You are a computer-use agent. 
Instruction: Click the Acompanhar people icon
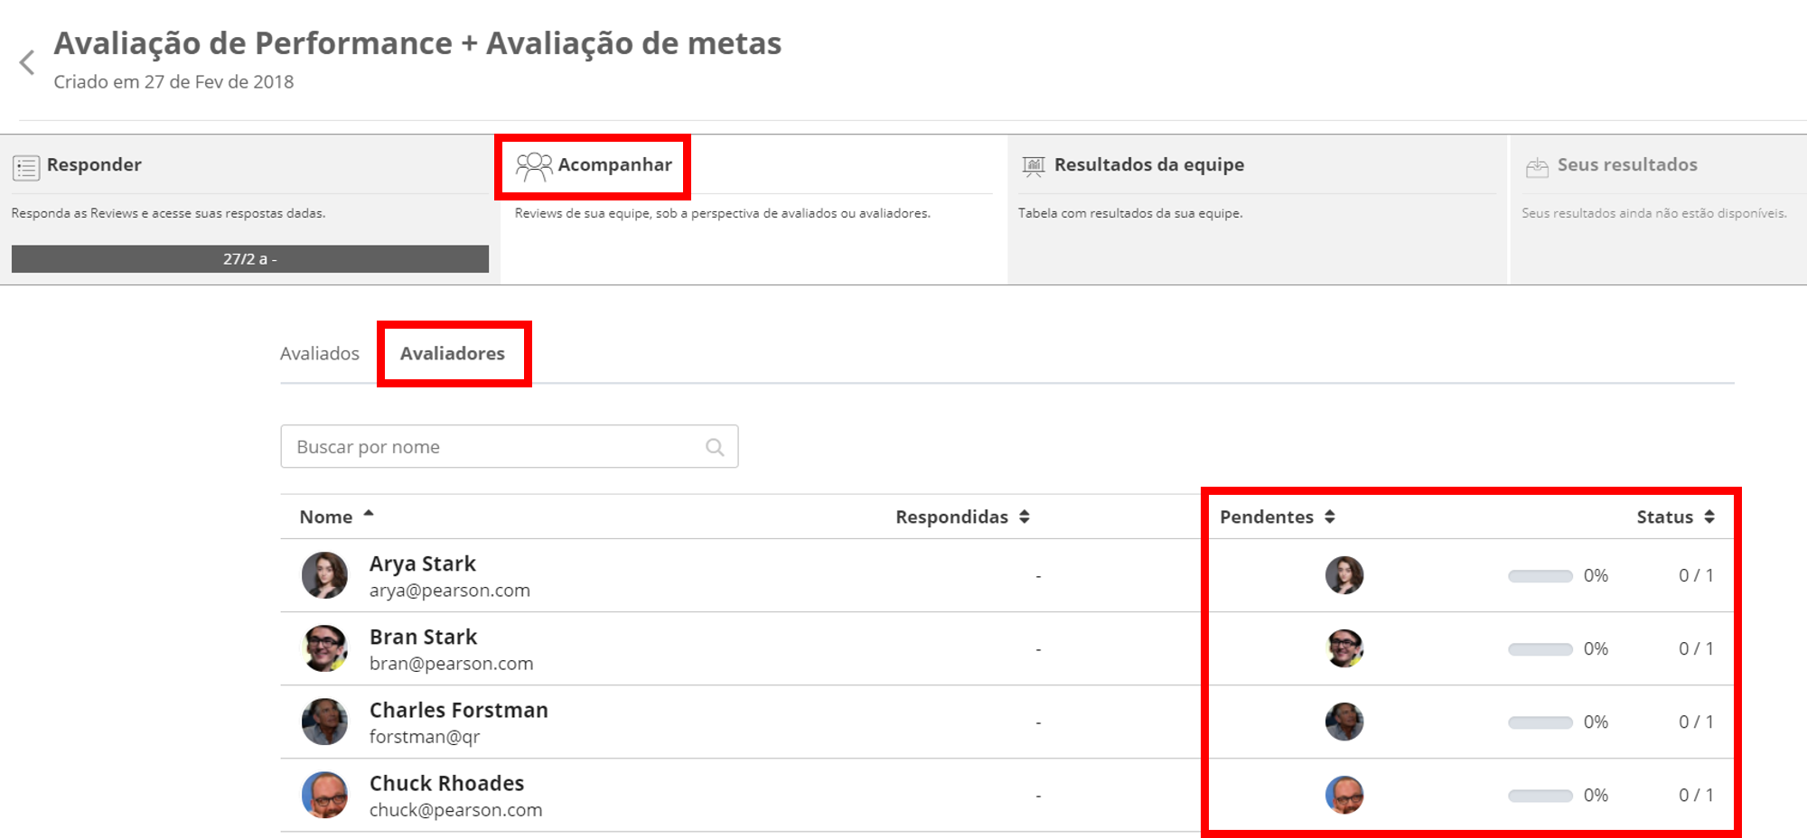click(x=533, y=166)
